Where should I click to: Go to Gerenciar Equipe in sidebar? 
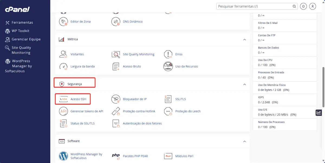coord(26,39)
